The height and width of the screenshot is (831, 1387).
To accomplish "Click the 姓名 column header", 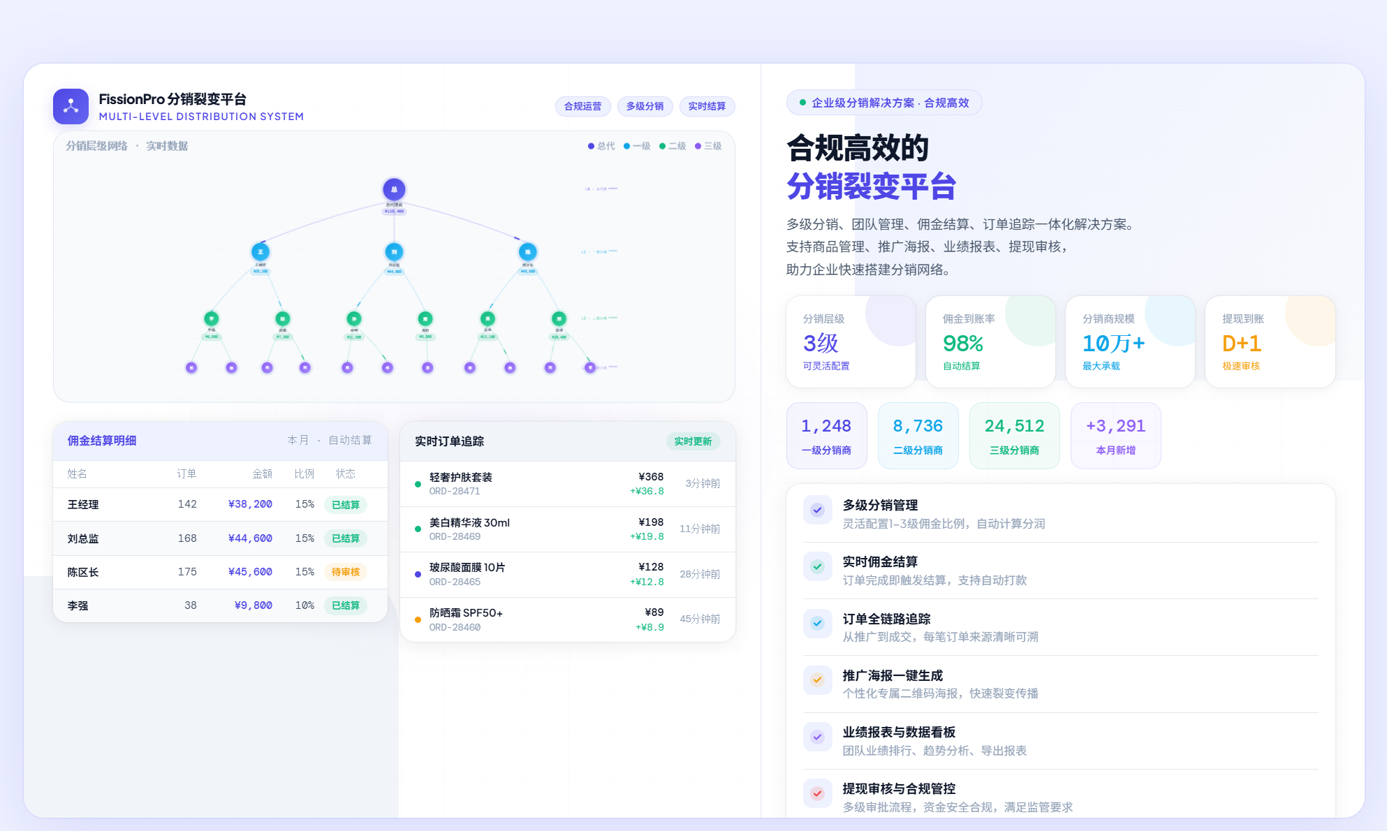I will pyautogui.click(x=77, y=473).
